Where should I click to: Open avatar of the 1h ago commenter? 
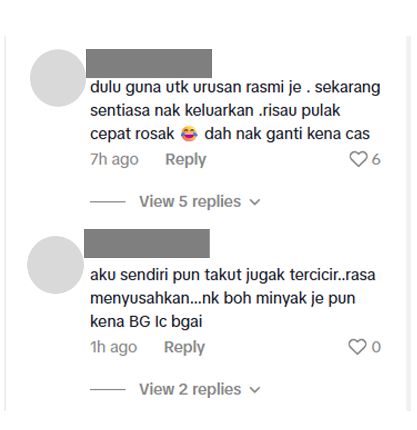click(x=56, y=265)
